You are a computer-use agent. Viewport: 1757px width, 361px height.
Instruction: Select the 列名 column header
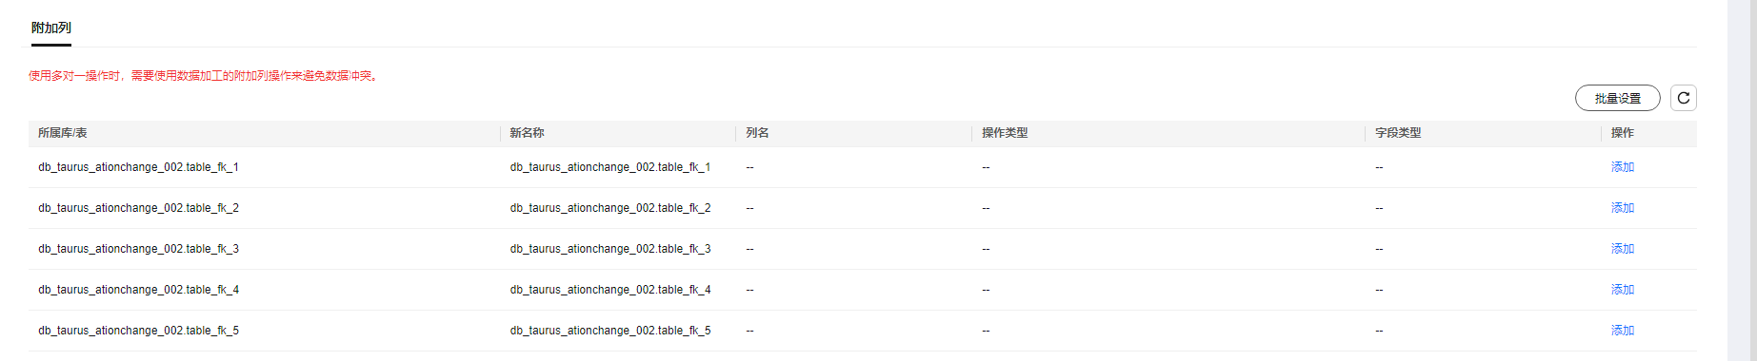point(757,133)
